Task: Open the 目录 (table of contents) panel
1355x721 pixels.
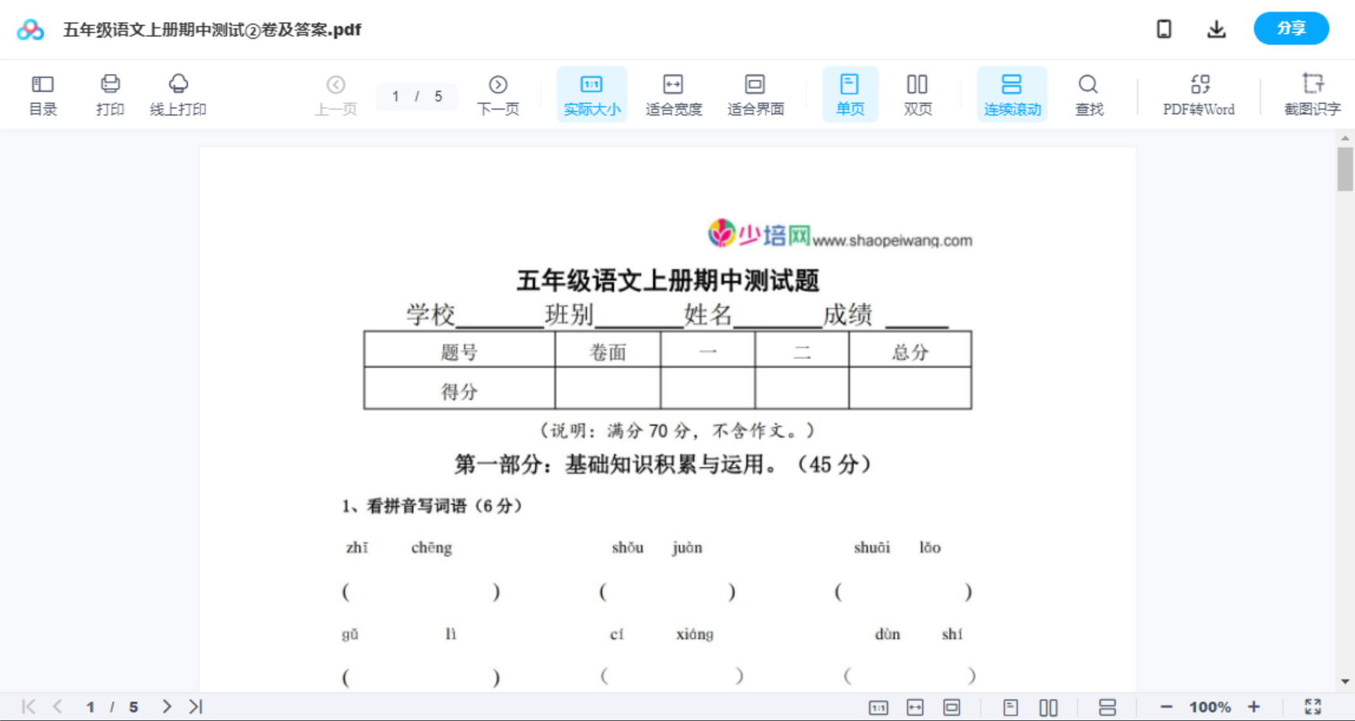Action: tap(42, 94)
